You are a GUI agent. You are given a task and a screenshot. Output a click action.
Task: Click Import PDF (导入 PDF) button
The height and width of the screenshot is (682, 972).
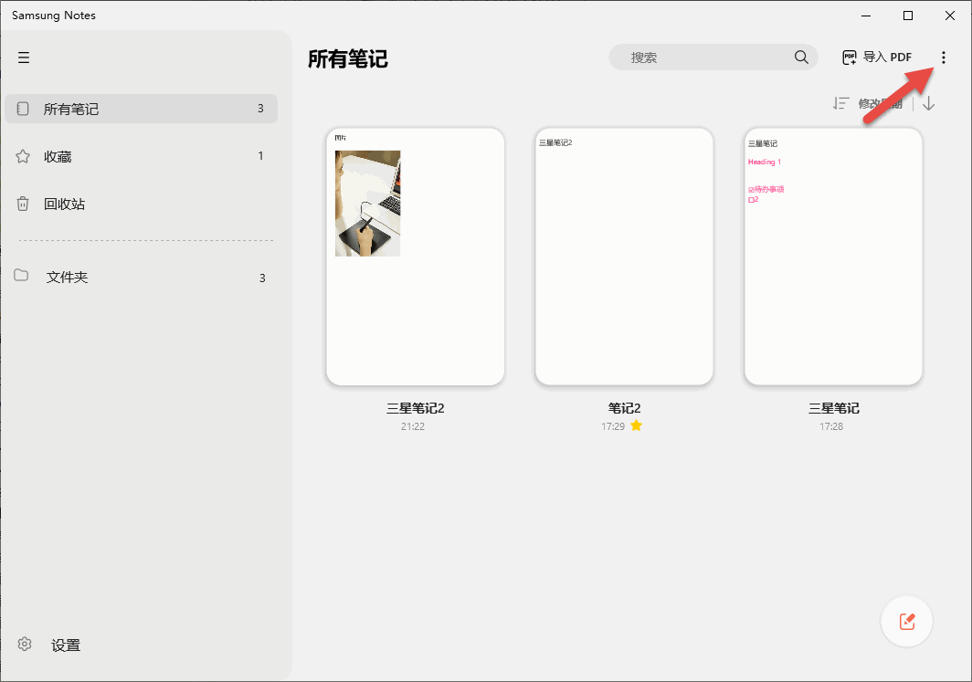click(x=877, y=57)
